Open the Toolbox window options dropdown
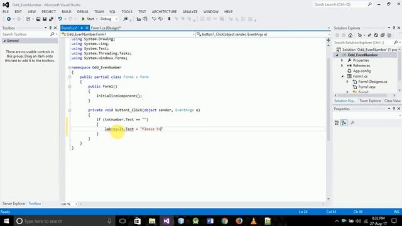The height and width of the screenshot is (226, 402). (45, 28)
